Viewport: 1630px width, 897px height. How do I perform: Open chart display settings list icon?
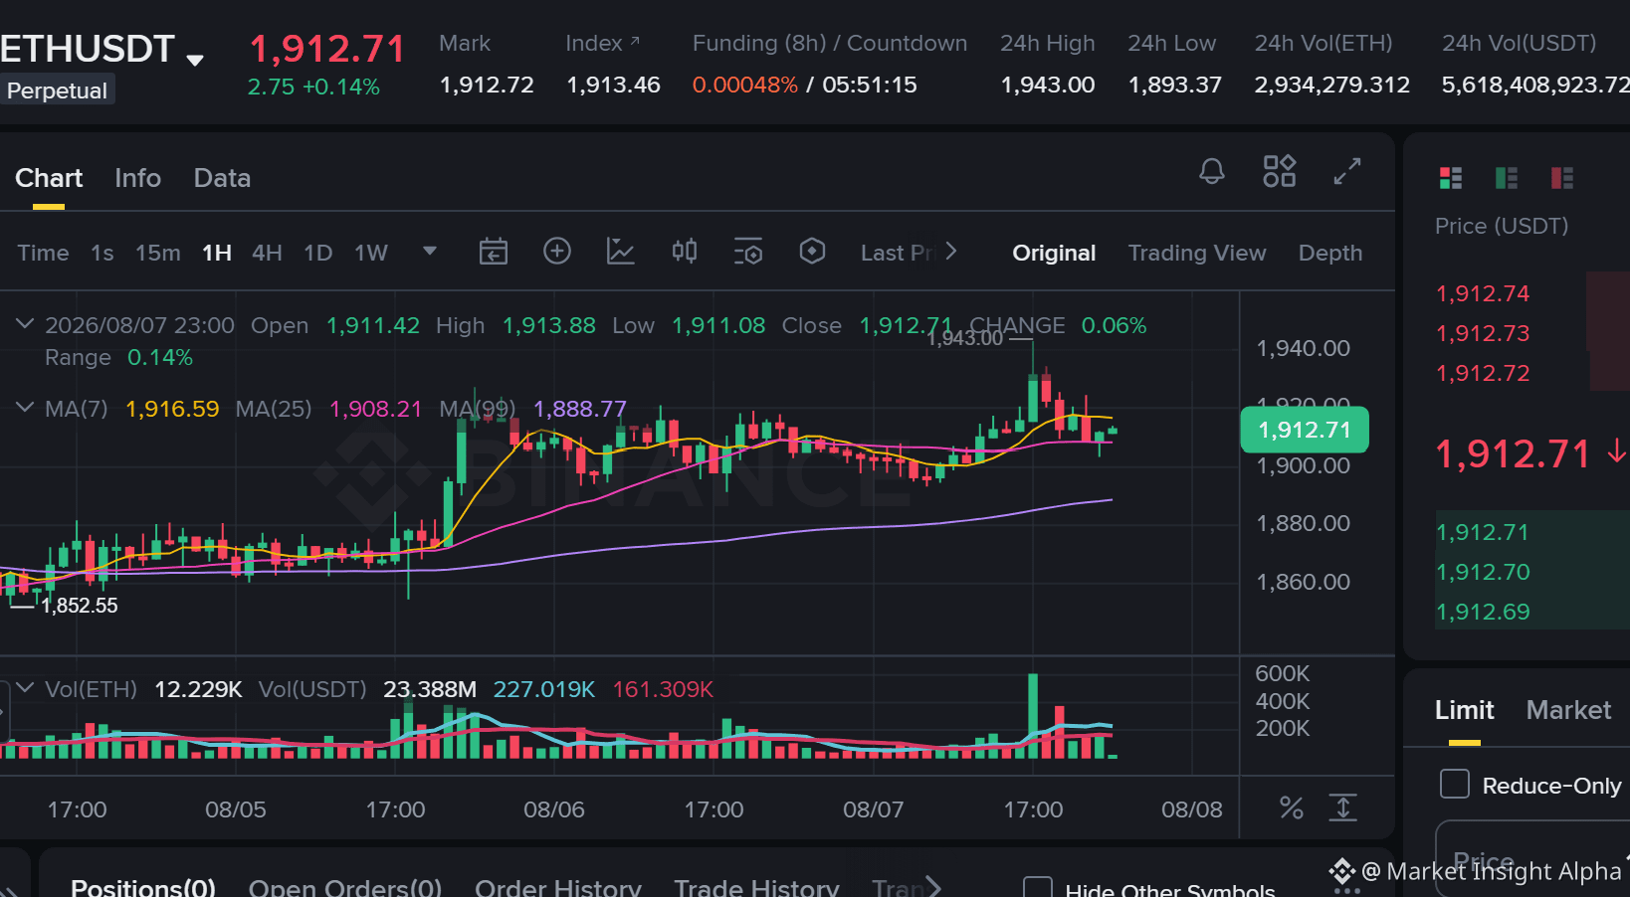coord(748,252)
